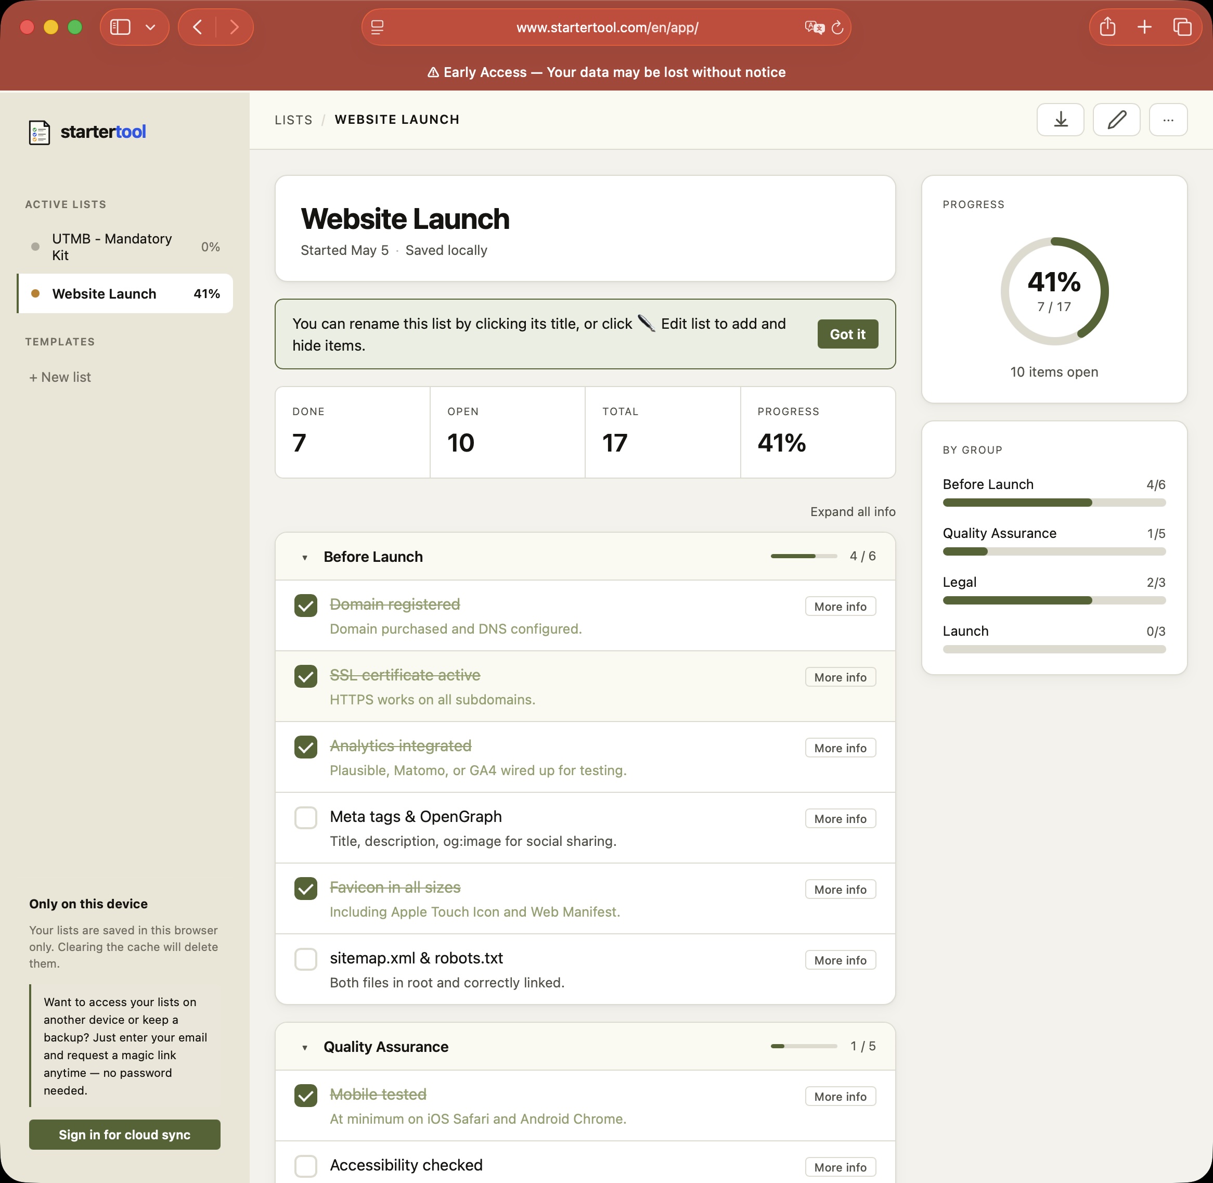Open More info for sitemap.xml & robots.txt
The height and width of the screenshot is (1183, 1213).
click(841, 960)
